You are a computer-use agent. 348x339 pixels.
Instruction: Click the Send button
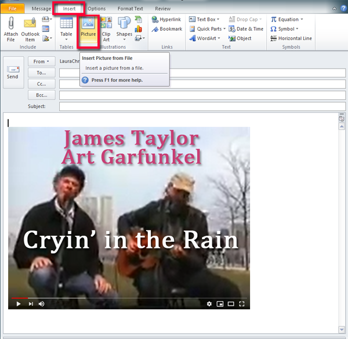point(13,73)
